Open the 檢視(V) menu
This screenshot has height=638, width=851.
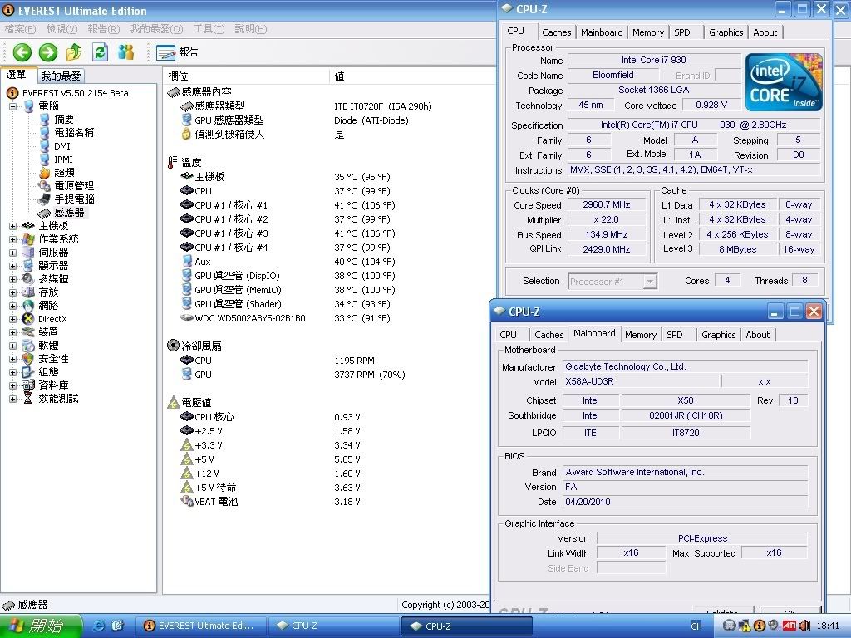61,29
